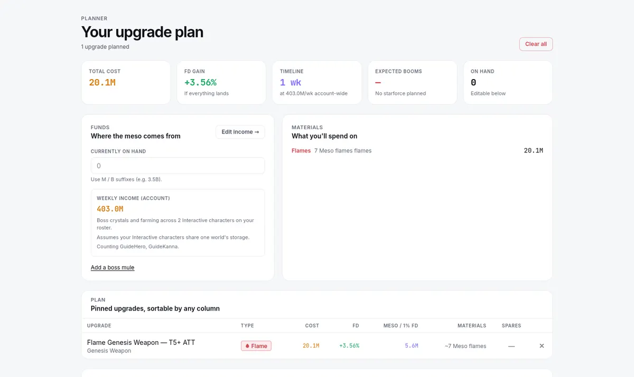Select the 7 Meso flames flames text

coord(343,151)
